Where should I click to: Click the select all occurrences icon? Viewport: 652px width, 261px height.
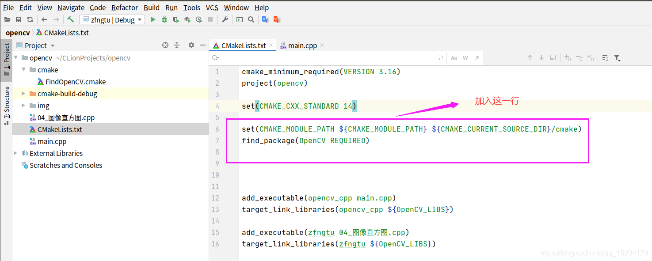[591, 58]
